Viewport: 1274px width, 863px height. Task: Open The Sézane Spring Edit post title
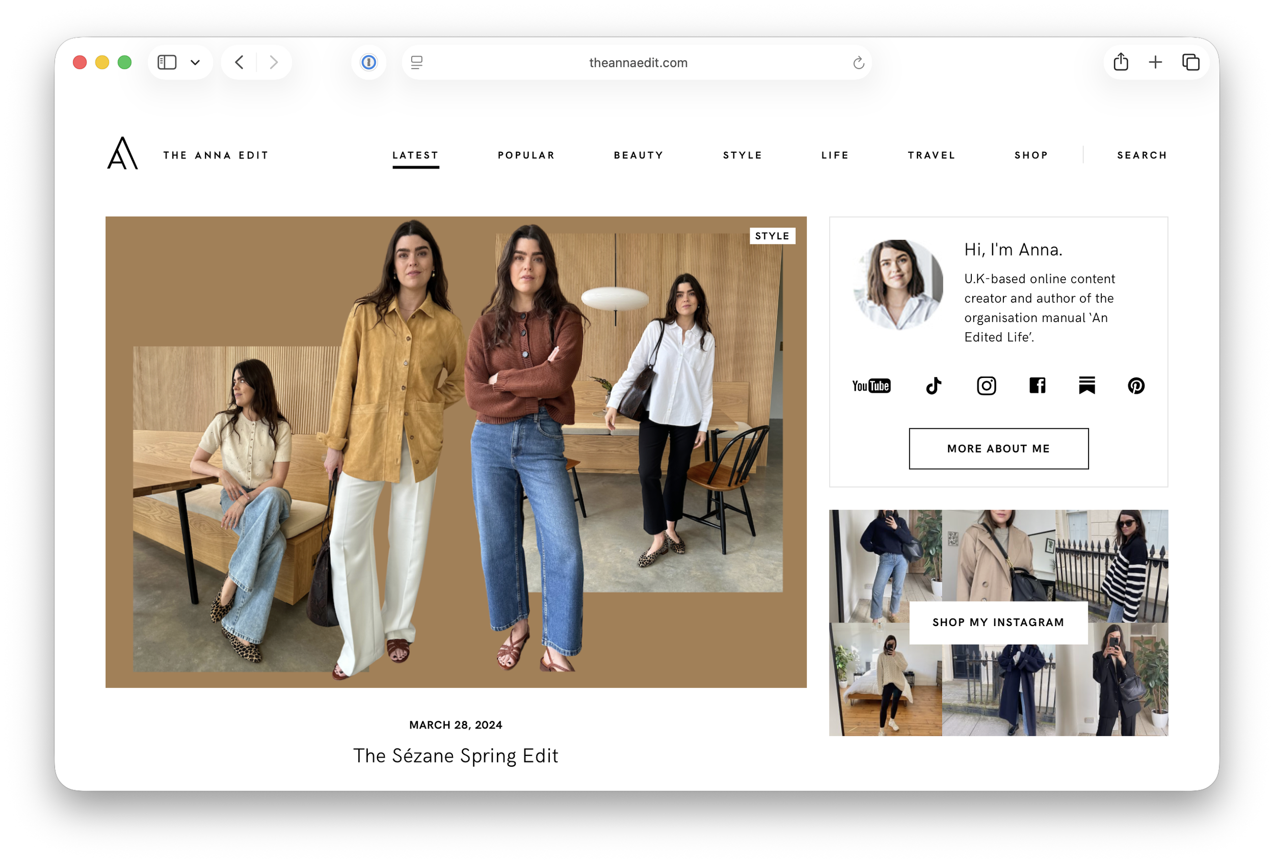click(x=456, y=756)
